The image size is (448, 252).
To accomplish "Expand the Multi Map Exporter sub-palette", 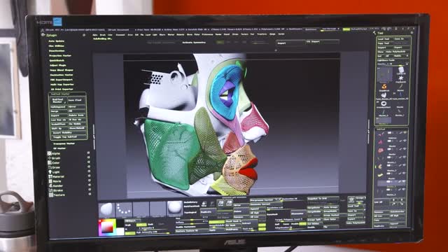I will (62, 85).
